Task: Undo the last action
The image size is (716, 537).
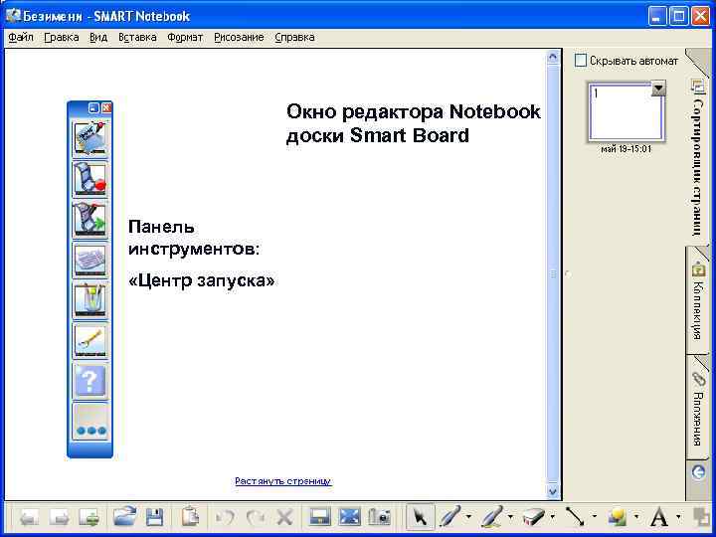Action: coord(225,518)
